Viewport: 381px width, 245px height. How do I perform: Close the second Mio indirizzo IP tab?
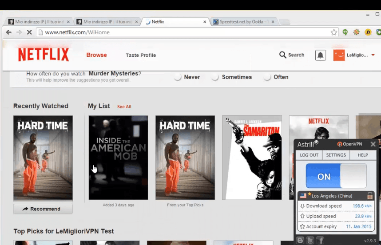137,22
